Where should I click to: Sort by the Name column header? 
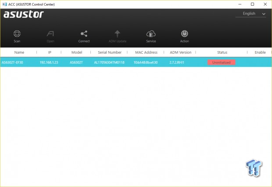pos(19,52)
